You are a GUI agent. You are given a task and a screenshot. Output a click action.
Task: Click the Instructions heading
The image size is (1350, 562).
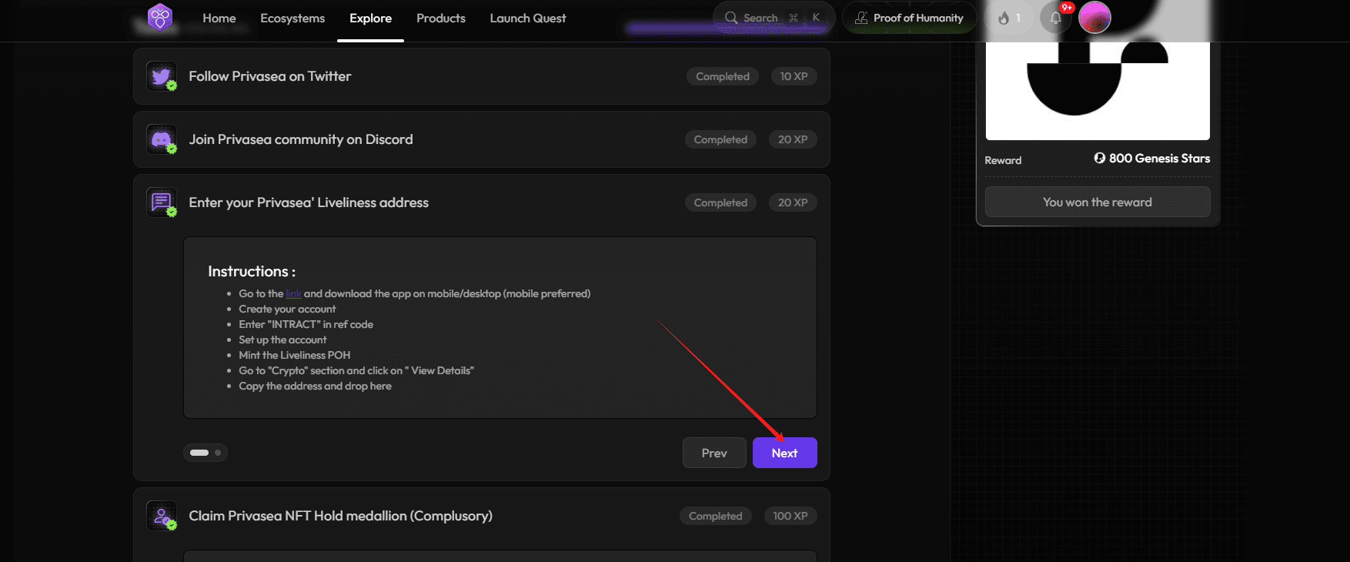(252, 271)
